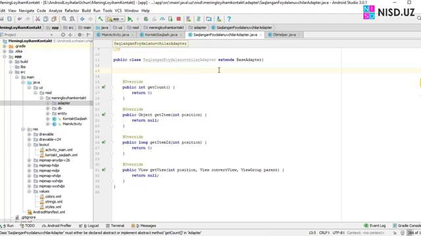This screenshot has height=236, width=421.
Task: Open Project panel settings gear
Action: click(x=80, y=35)
